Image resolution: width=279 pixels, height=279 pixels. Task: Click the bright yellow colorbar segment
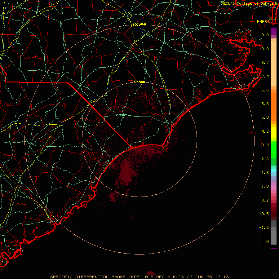coord(274,133)
